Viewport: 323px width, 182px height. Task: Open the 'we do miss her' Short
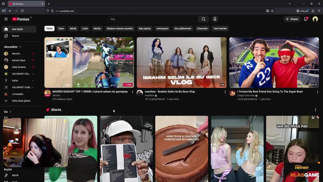(292, 149)
